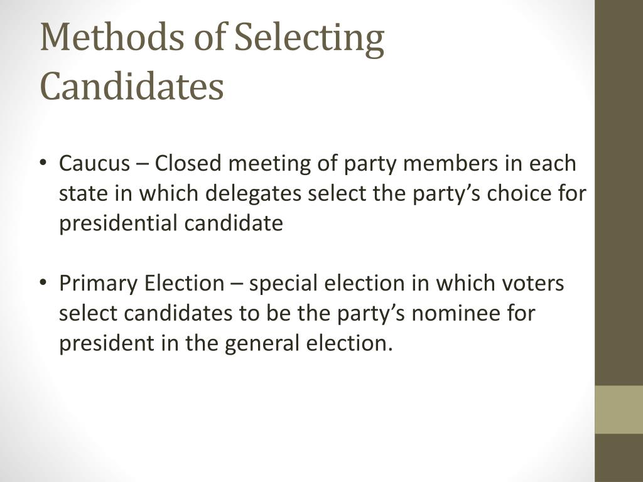Click the phrase 'presidential candidate'
This screenshot has height=482, width=643.
[171, 224]
